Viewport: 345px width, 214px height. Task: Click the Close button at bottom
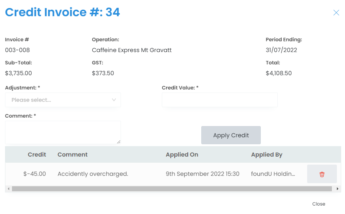[x=319, y=204]
